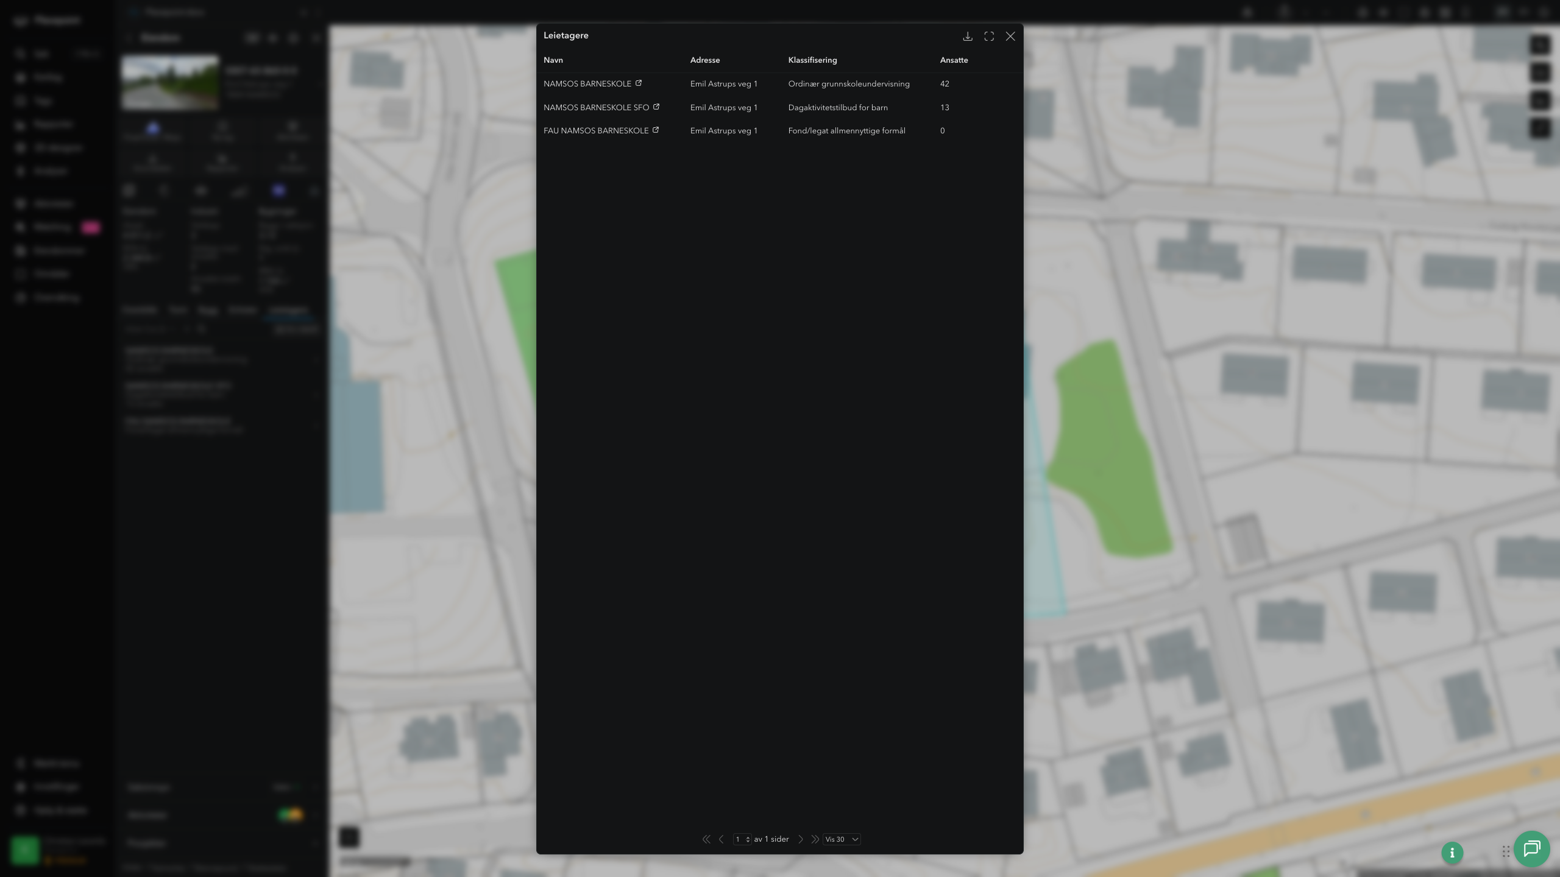Viewport: 1560px width, 877px height.
Task: Click the "Leietagere" dialog title
Action: point(566,35)
